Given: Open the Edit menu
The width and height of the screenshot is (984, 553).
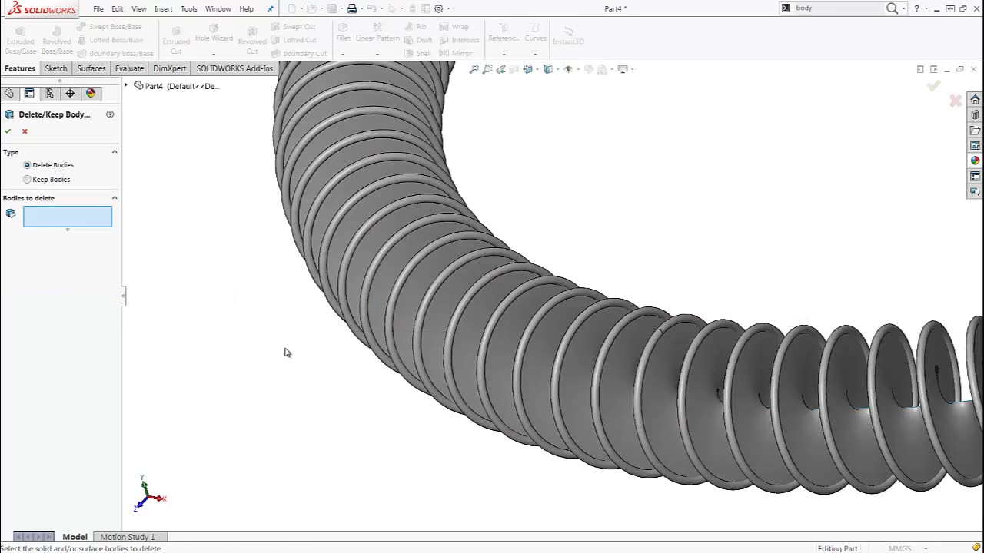Looking at the screenshot, I should 117,9.
